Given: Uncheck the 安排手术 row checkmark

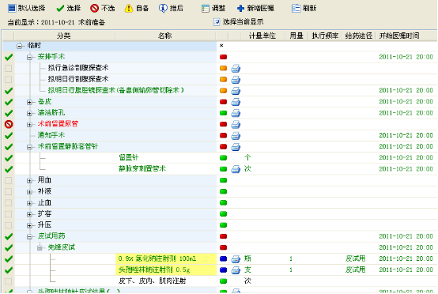Looking at the screenshot, I should tap(9, 57).
